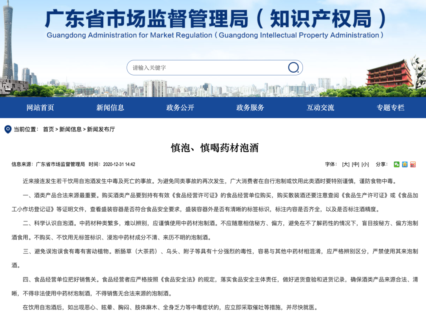This screenshot has width=426, height=313.
Task: Open 政务服务 navigation menu
Action: [250, 108]
